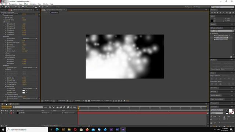This screenshot has height=132, width=235.
Task: Select the Brush tool
Action: pyautogui.click(x=33, y=7)
